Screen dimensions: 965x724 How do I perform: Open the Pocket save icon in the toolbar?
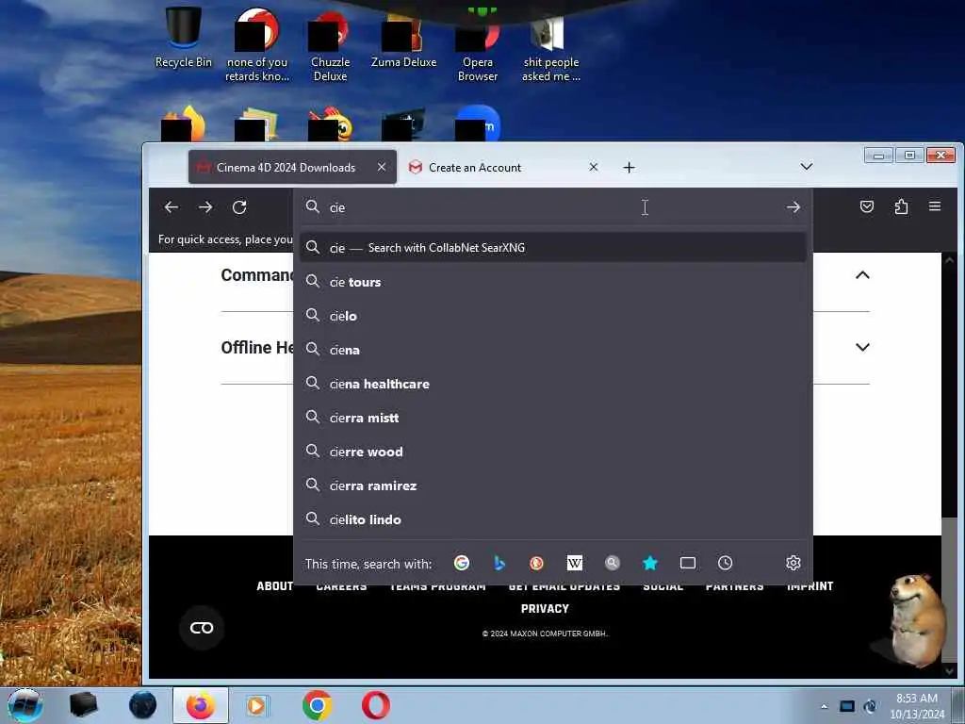pyautogui.click(x=867, y=206)
